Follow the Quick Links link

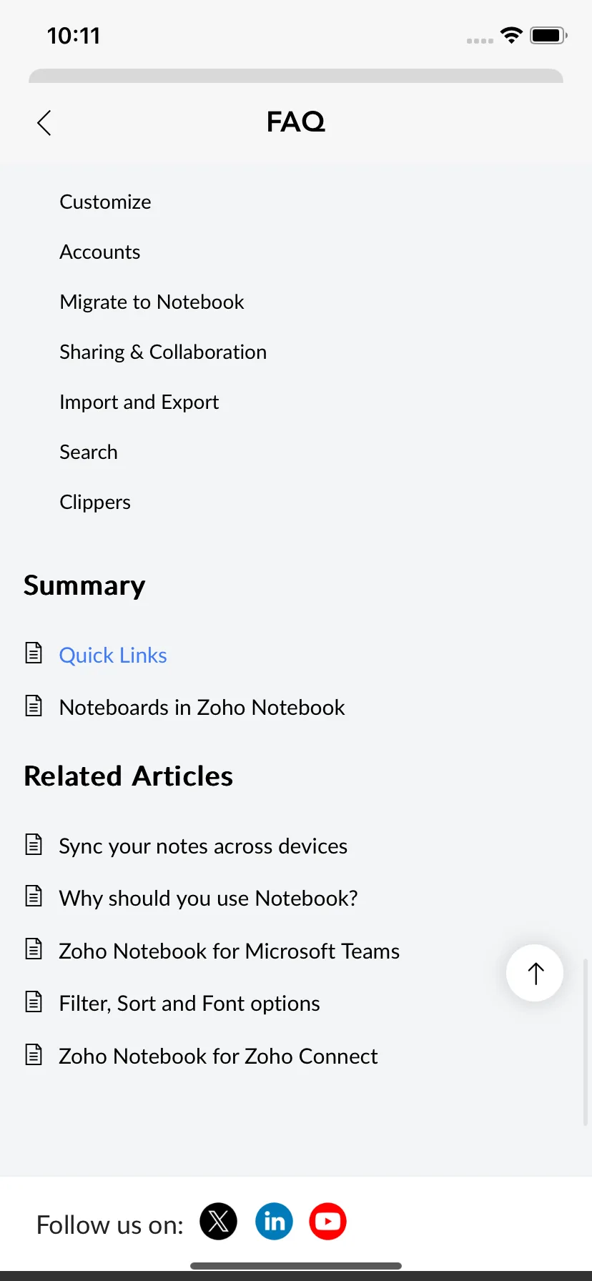pos(113,655)
